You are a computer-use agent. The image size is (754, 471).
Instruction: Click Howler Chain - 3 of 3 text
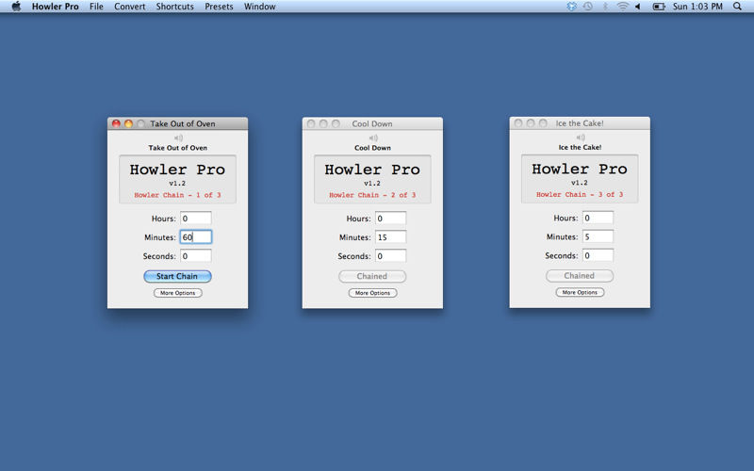tap(580, 195)
